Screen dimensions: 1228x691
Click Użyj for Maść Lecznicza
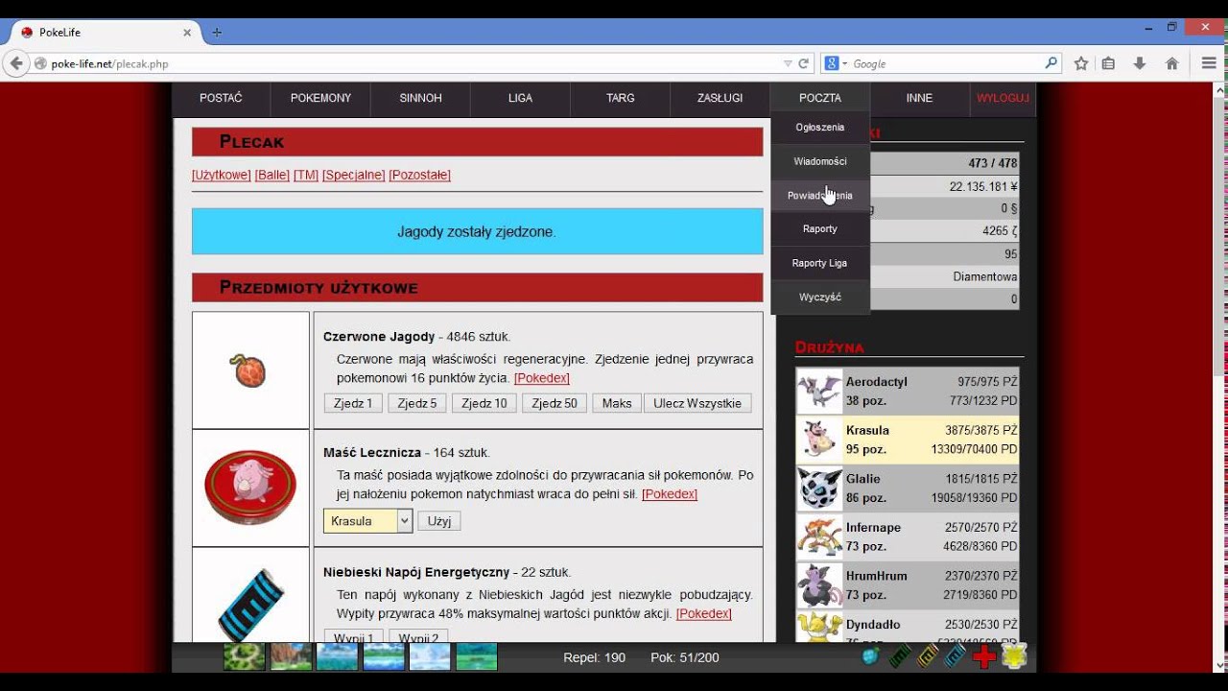[439, 520]
